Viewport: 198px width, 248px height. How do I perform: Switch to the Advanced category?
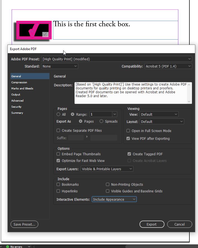tap(30, 100)
